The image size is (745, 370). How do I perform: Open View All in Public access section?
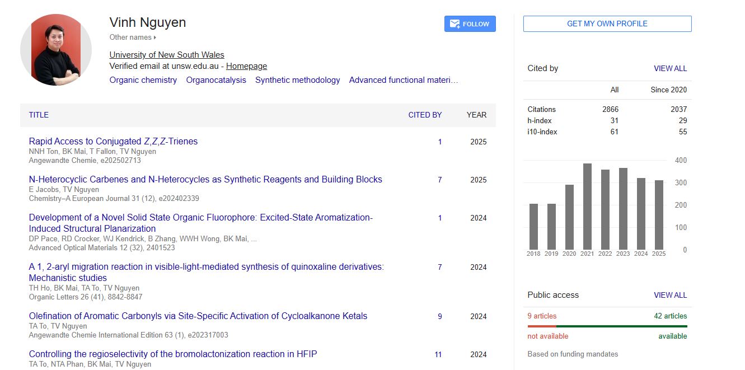tap(670, 295)
